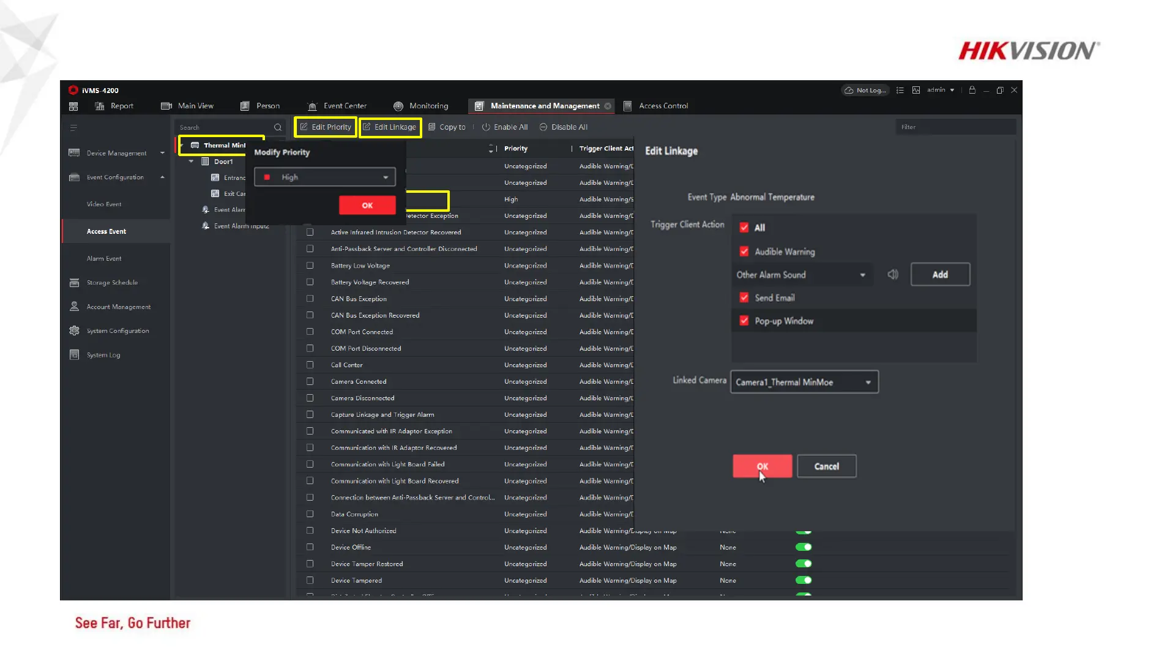This screenshot has width=1175, height=661.
Task: Click the search magnifier icon
Action: [278, 127]
